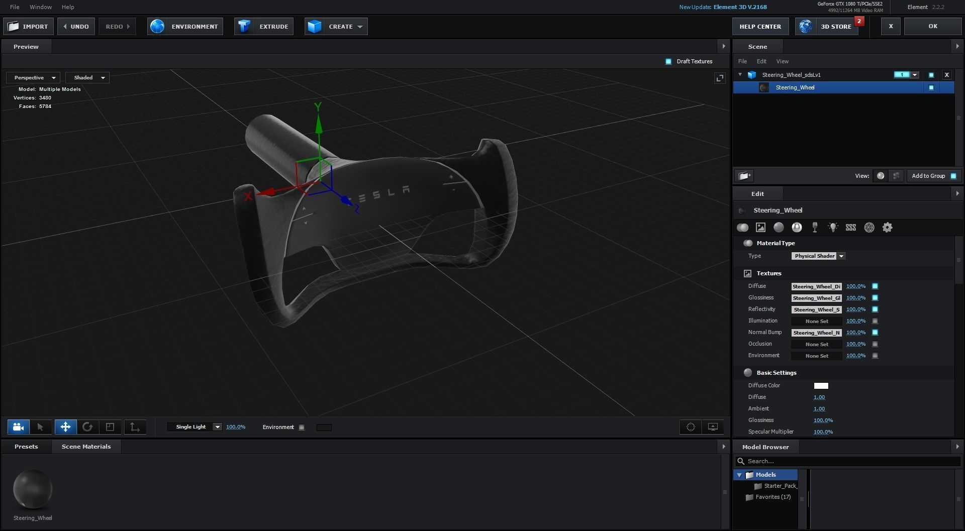
Task: Collapse the Models folder in Model Browser
Action: tap(739, 475)
